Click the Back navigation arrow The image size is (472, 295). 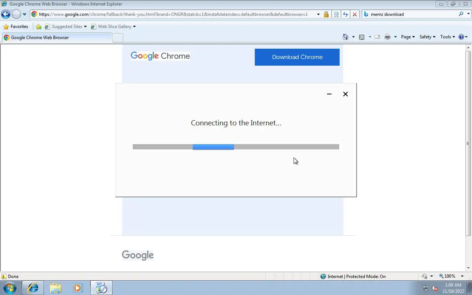pos(6,14)
